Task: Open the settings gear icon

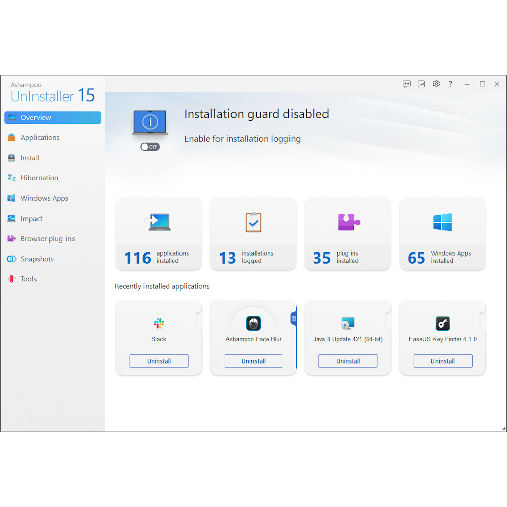Action: tap(436, 84)
